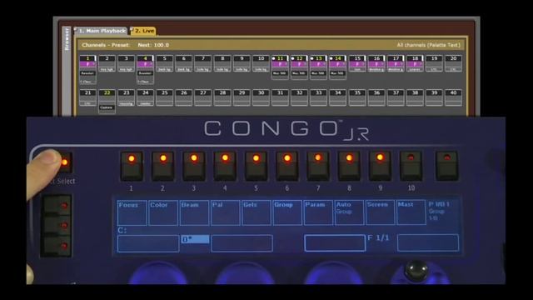Screen dimensions: 533x300
Task: Switch to the 1. Main Playback tab
Action: 101,31
